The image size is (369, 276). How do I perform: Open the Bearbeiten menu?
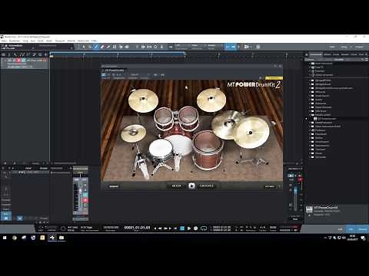coord(15,41)
